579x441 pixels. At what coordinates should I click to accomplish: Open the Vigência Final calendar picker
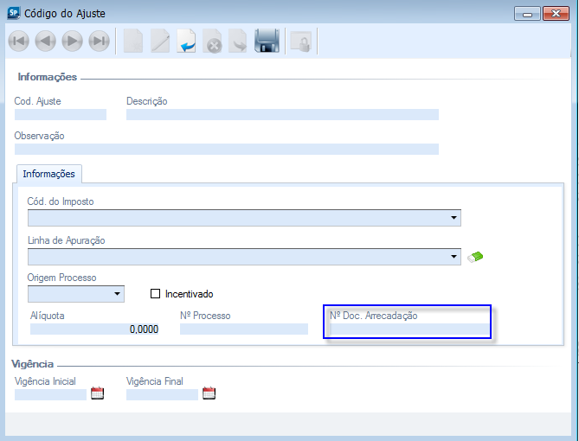(209, 393)
